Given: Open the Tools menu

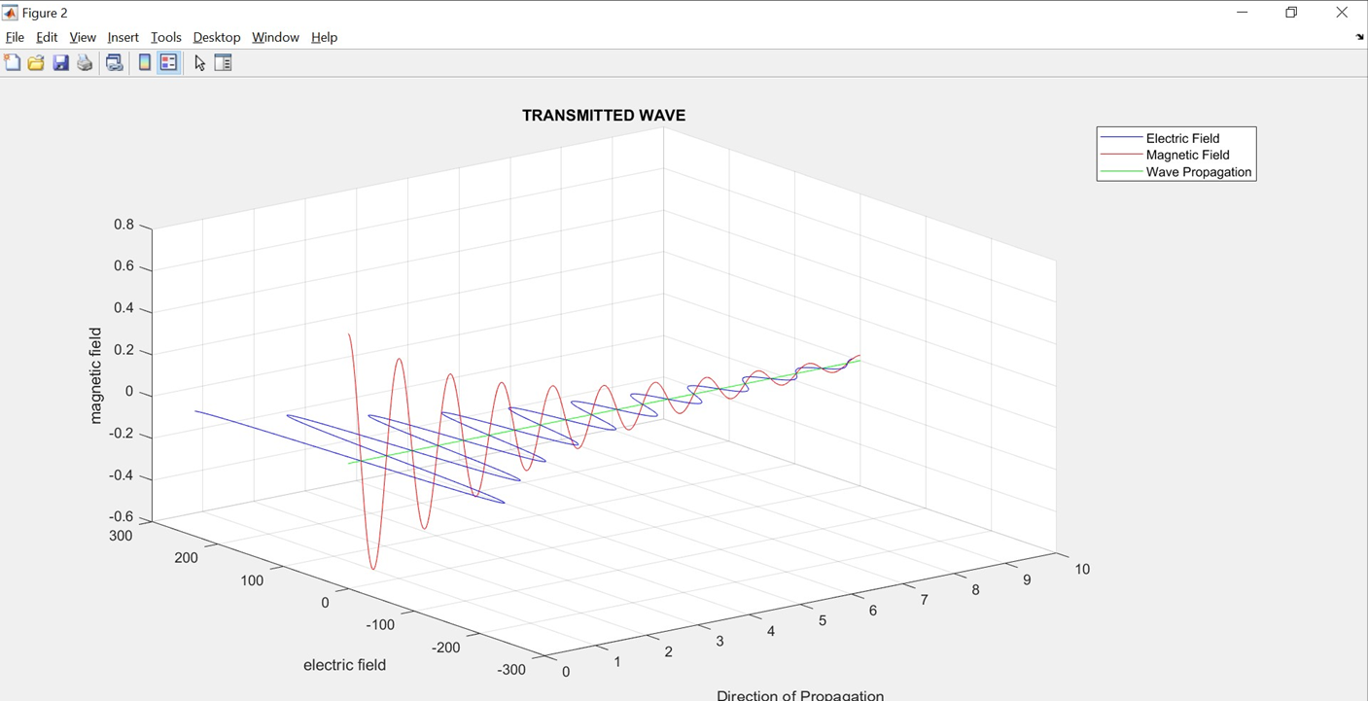Looking at the screenshot, I should coord(165,37).
